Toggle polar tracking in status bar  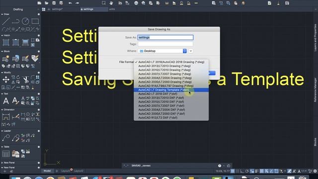(x=247, y=171)
